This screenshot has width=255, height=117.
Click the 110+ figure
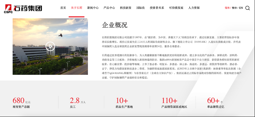click(169, 100)
